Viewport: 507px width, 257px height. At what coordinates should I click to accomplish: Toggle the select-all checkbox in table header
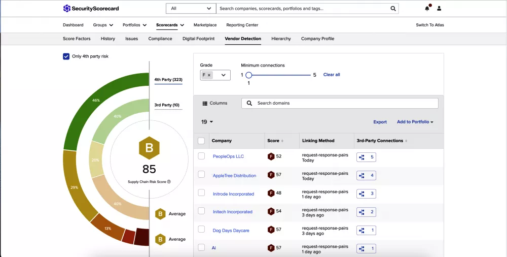click(201, 141)
